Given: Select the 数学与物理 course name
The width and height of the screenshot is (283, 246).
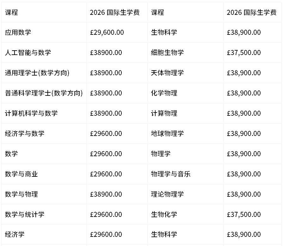Looking at the screenshot, I should 22,194.
